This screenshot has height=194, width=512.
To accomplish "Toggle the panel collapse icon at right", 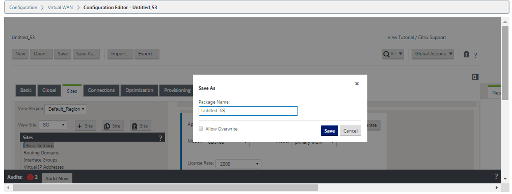I will pyautogui.click(x=475, y=77).
